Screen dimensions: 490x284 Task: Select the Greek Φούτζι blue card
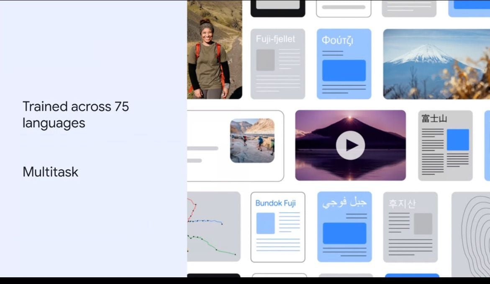(x=344, y=64)
